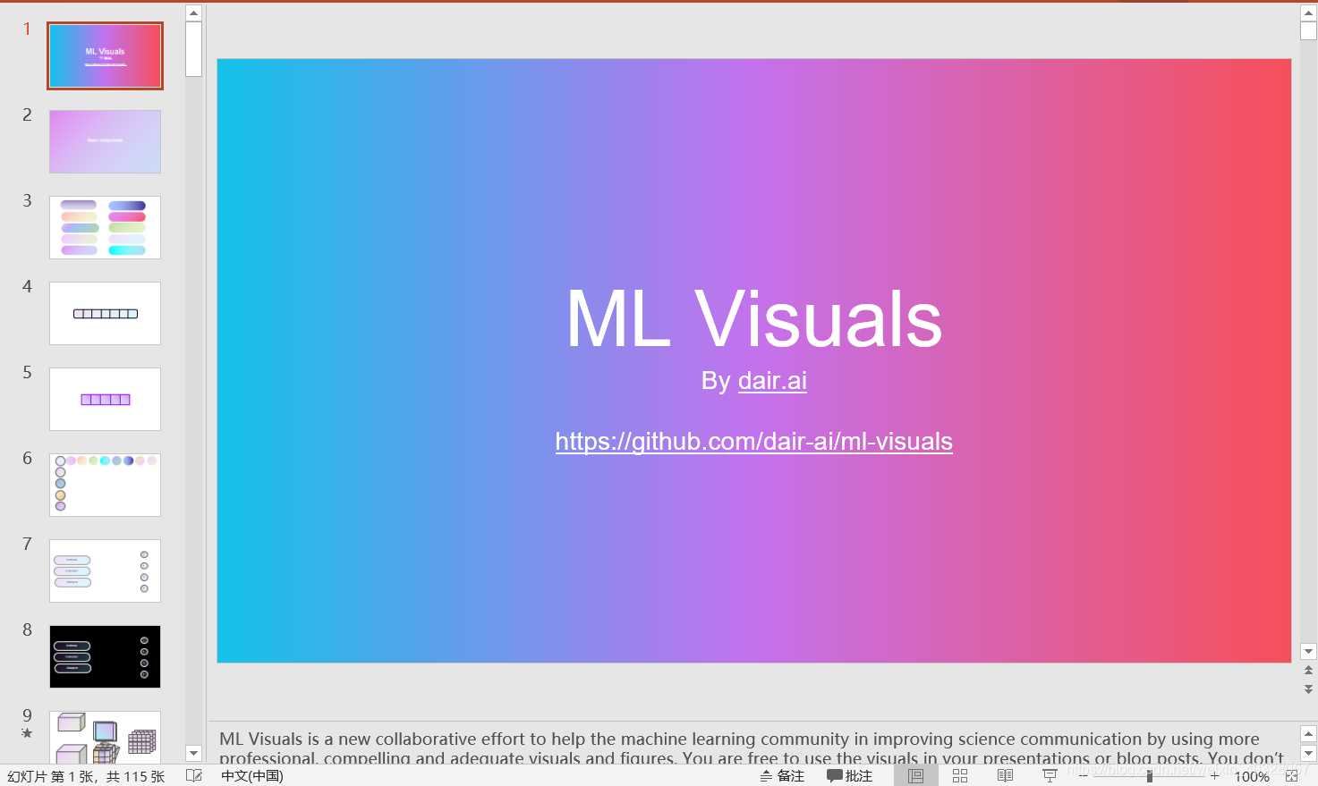This screenshot has height=786, width=1318.
Task: Click the zoom slider handle
Action: pos(1149,776)
